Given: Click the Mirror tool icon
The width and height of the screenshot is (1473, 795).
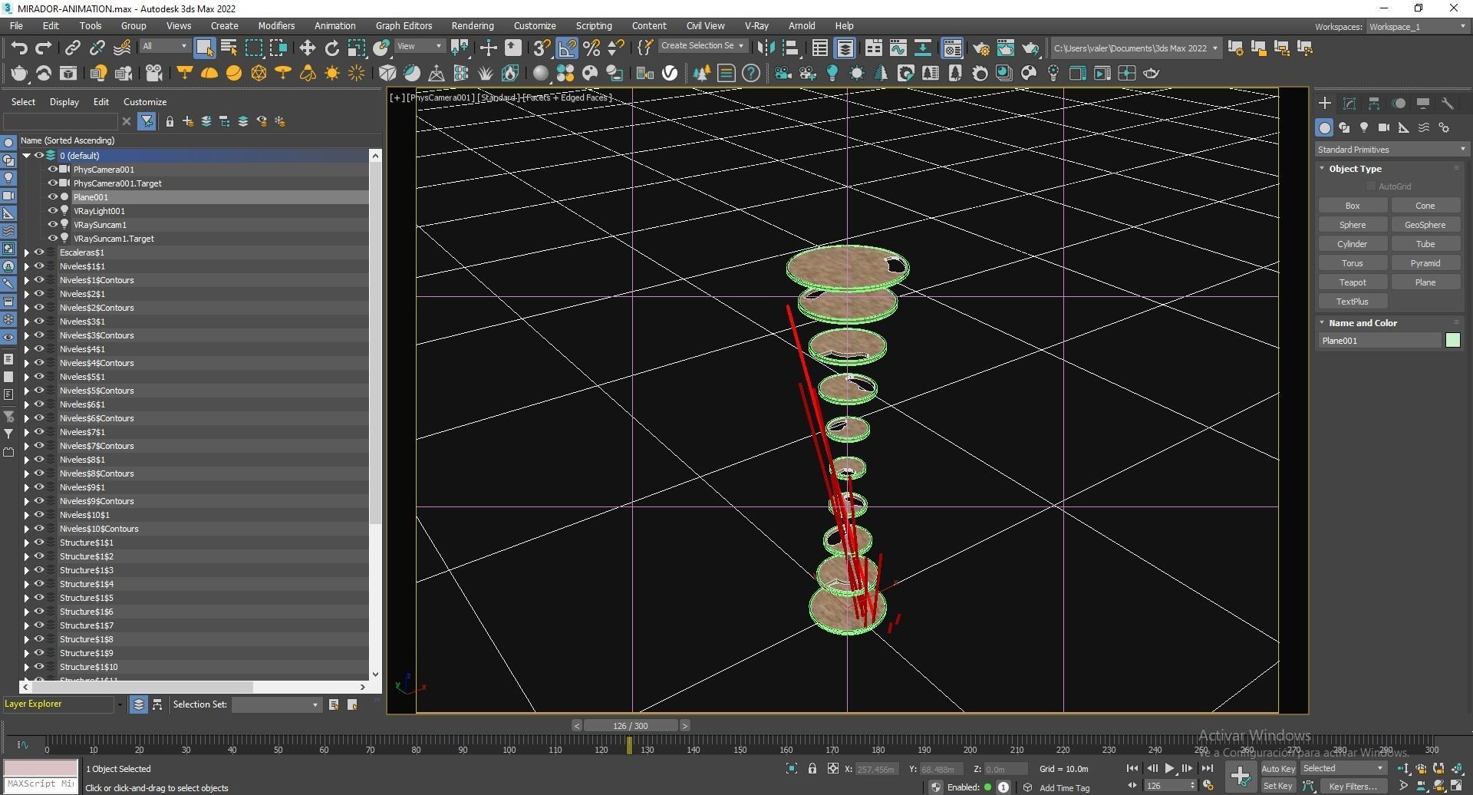Looking at the screenshot, I should coord(766,48).
